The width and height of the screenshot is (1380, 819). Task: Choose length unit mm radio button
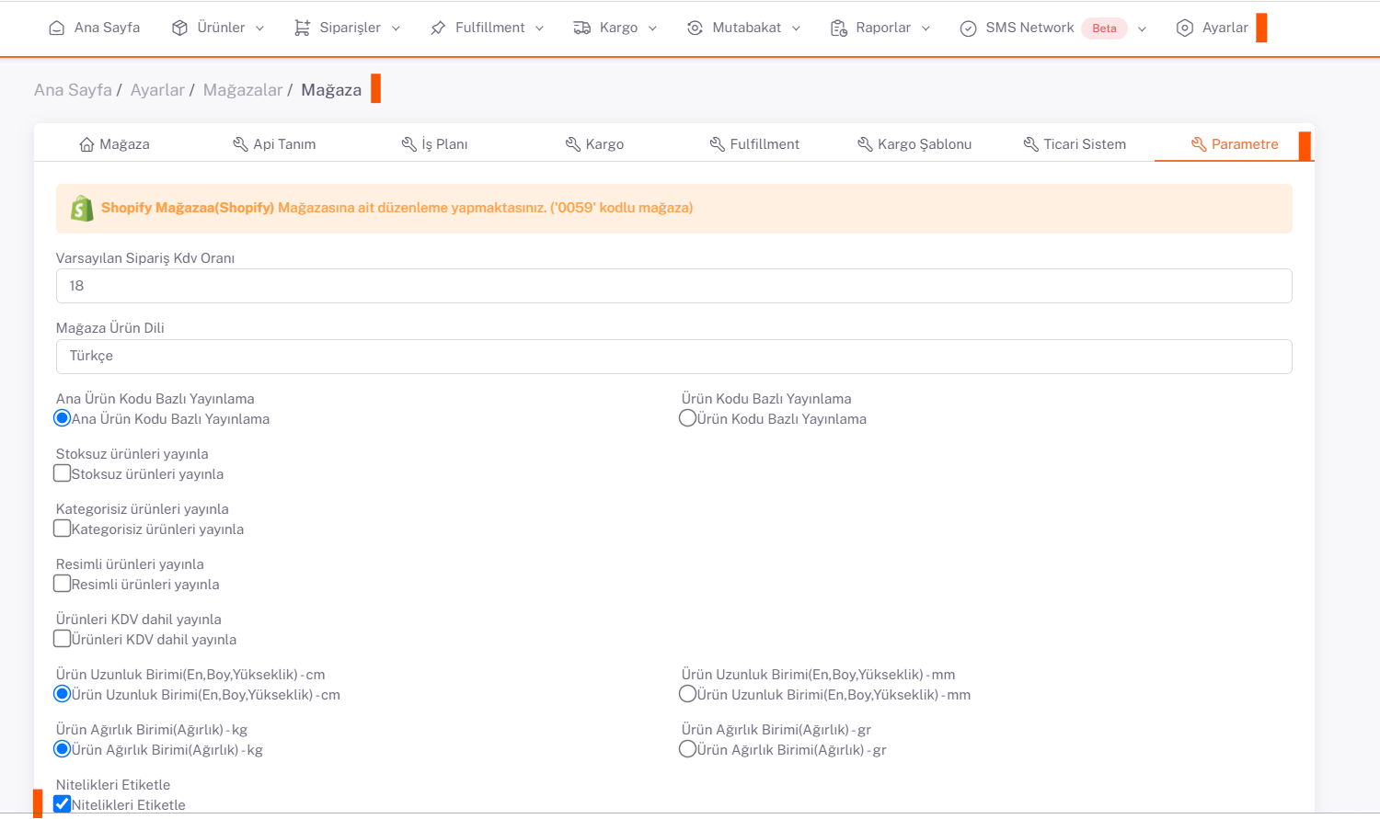687,694
